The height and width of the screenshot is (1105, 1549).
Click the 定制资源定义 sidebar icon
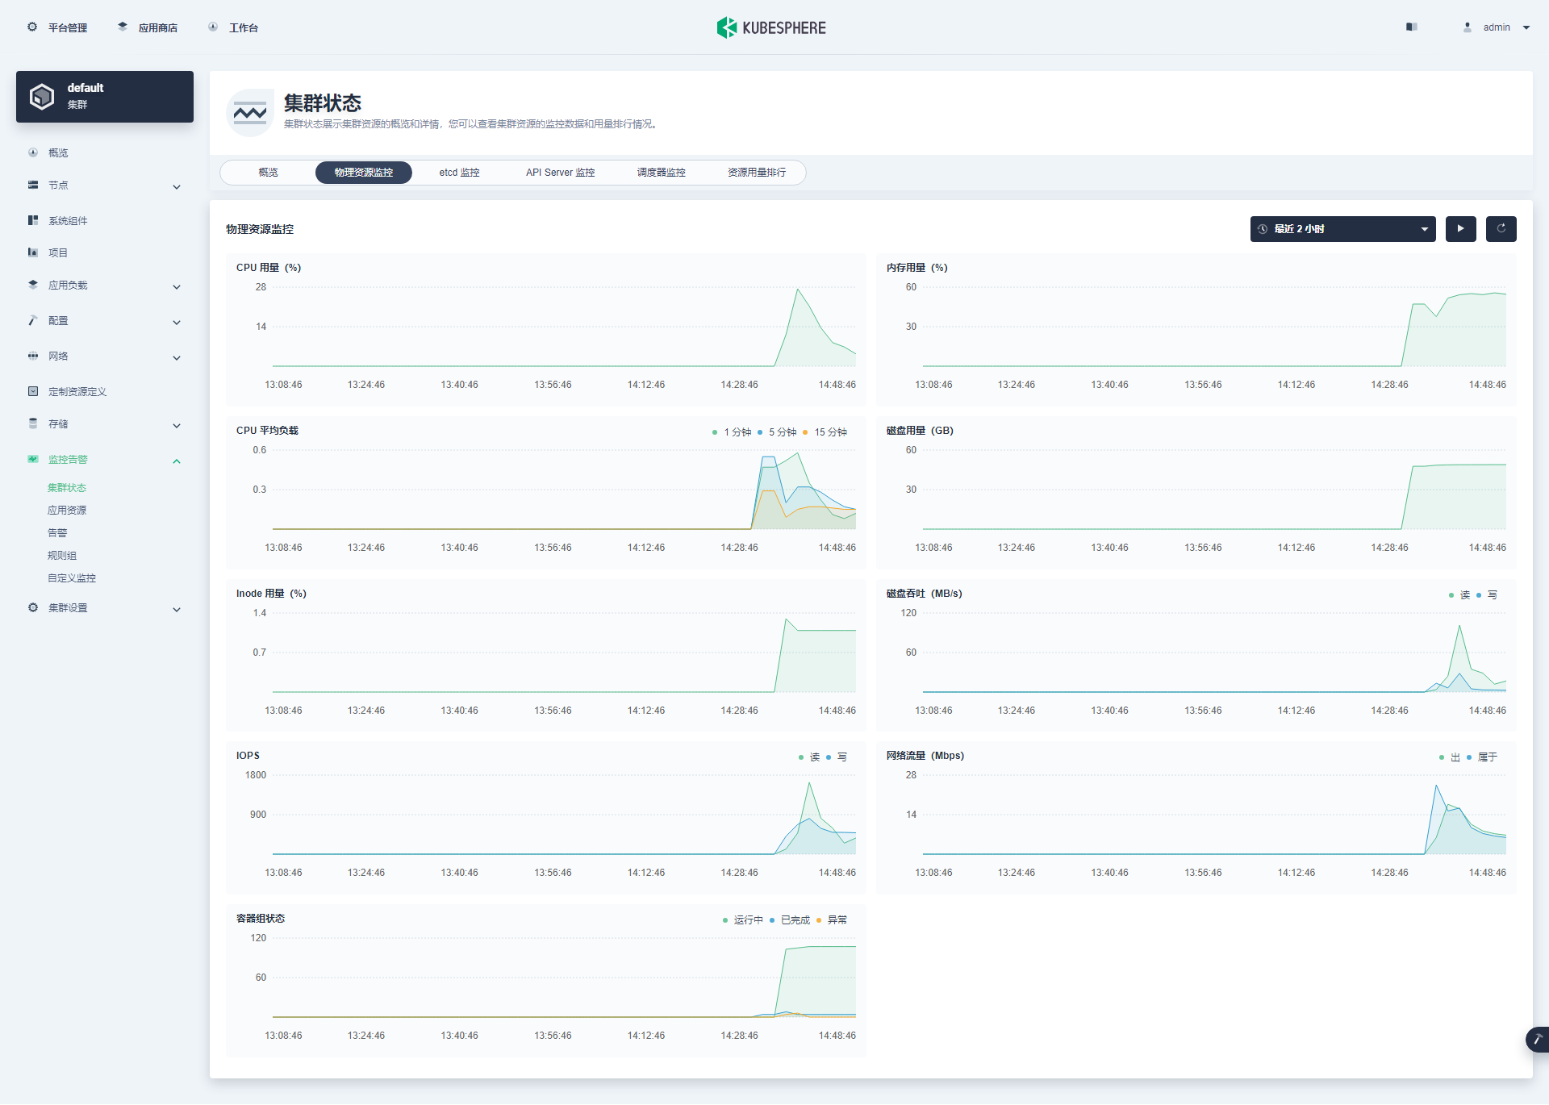33,391
